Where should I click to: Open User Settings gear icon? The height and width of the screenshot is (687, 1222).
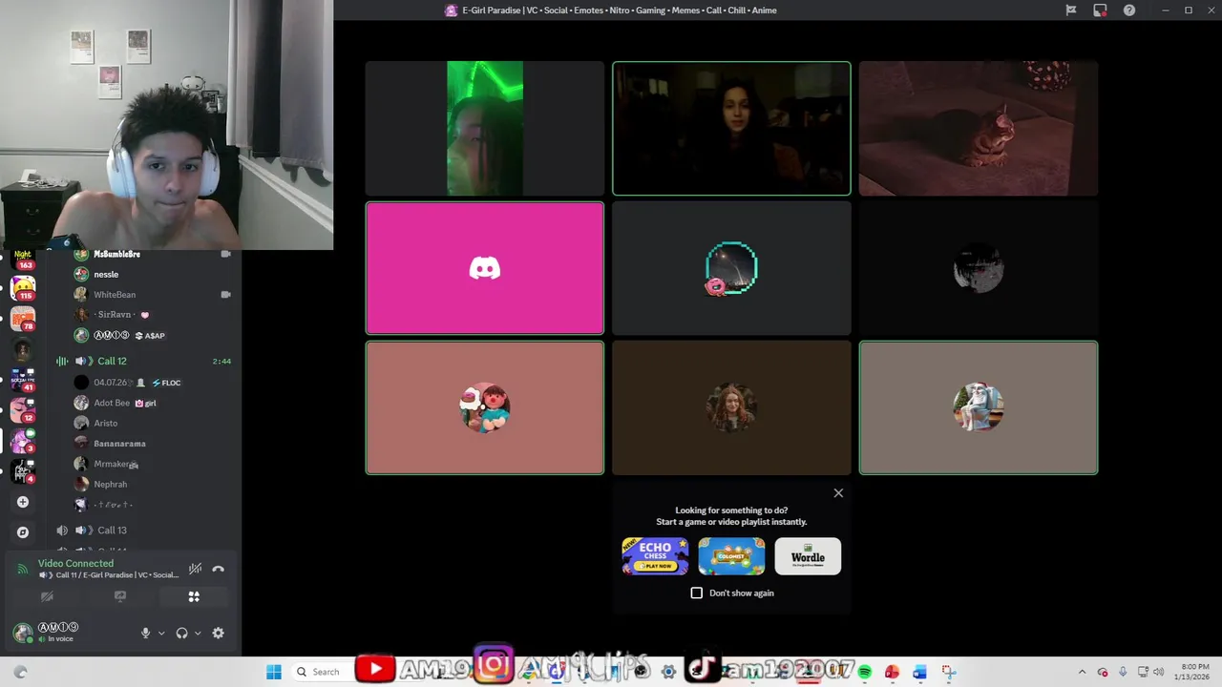point(218,633)
